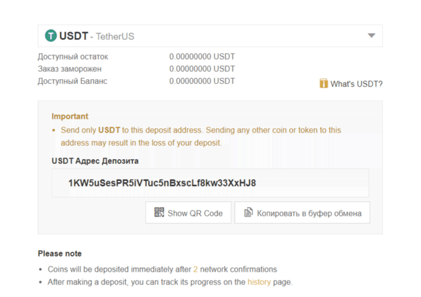
Task: Click the deposit address 1KW5uSesPR5iVTuc5nBxscLf8kw33XxHJ8
Action: pyautogui.click(x=162, y=182)
